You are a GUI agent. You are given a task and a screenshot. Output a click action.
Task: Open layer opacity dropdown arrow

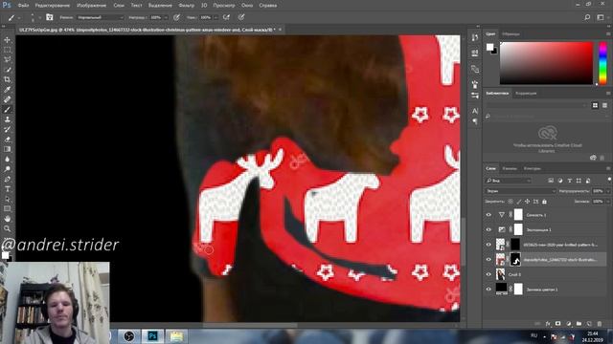pos(607,191)
